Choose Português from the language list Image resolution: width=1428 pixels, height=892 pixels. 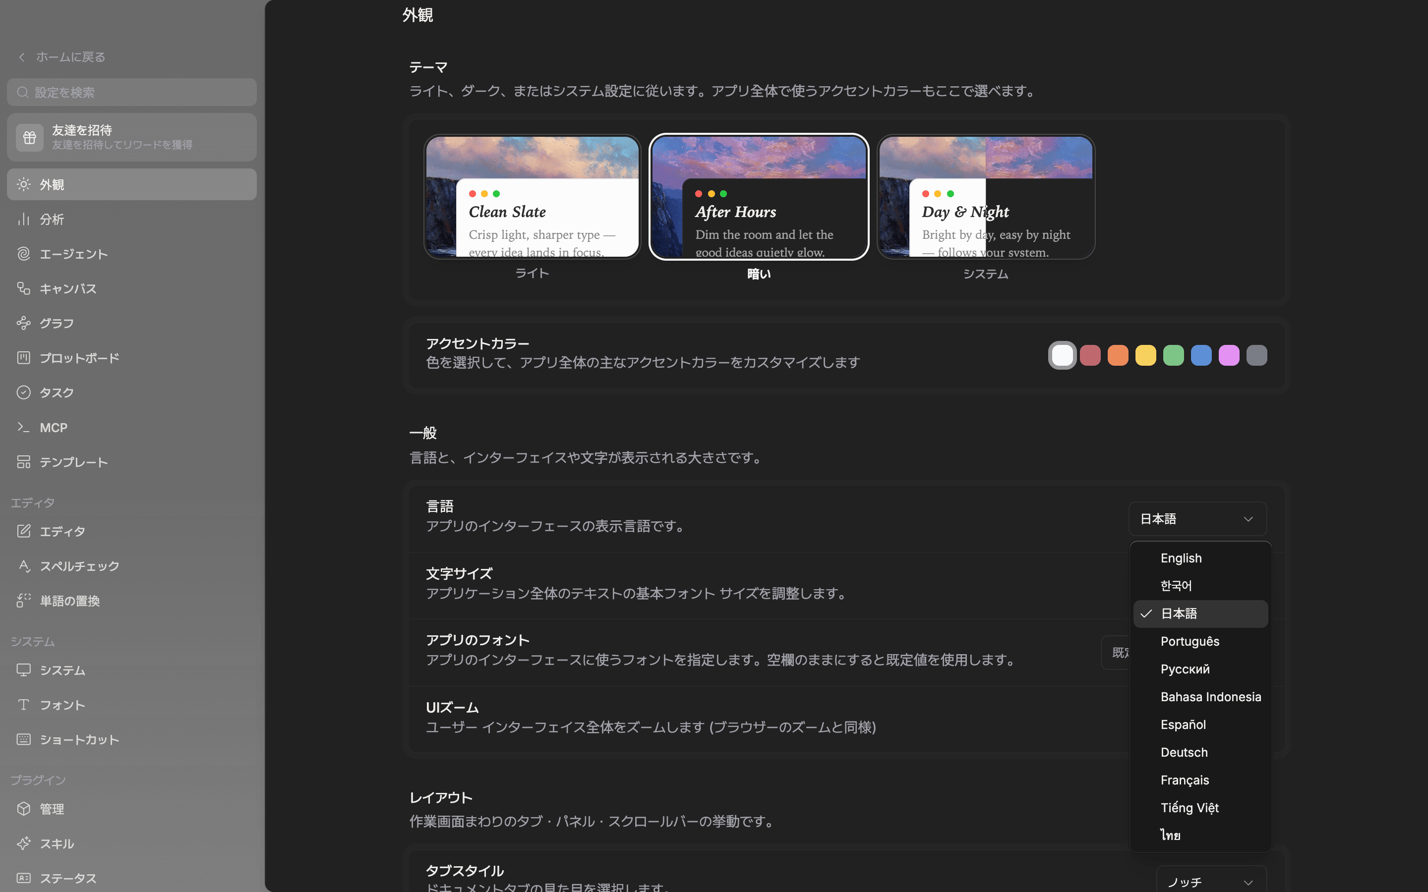click(1200, 641)
